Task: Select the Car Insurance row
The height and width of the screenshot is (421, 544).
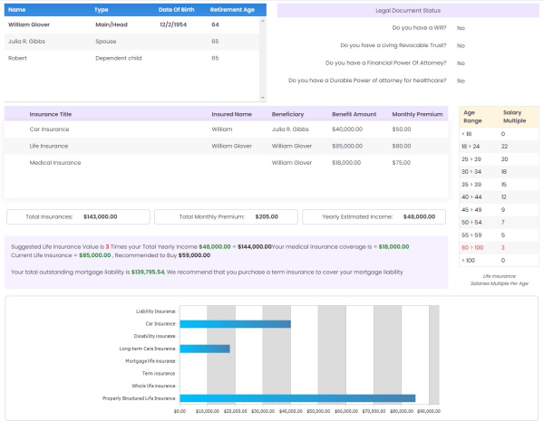Action: tap(50, 129)
